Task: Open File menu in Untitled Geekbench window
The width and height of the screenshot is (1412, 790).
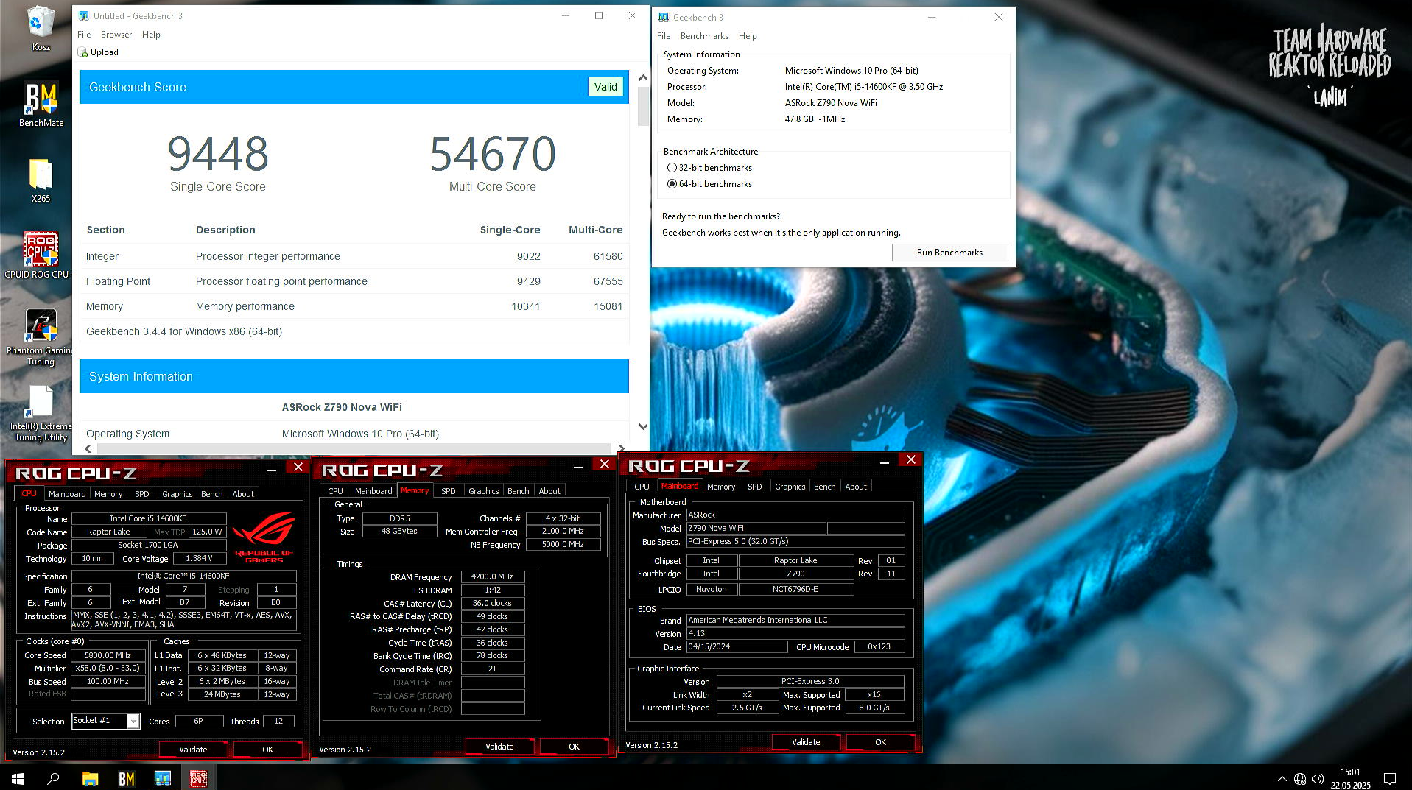Action: pyautogui.click(x=84, y=35)
